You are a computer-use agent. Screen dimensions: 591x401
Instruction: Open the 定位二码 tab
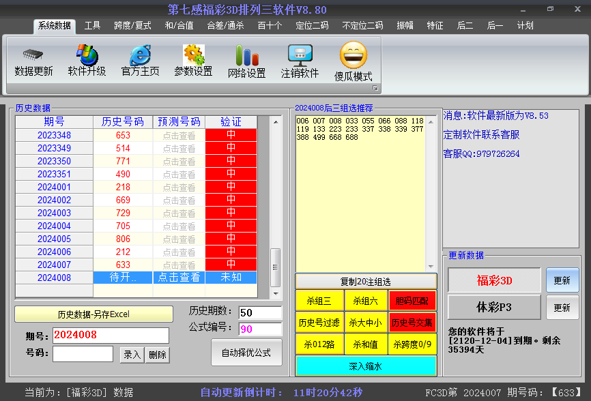pos(312,26)
